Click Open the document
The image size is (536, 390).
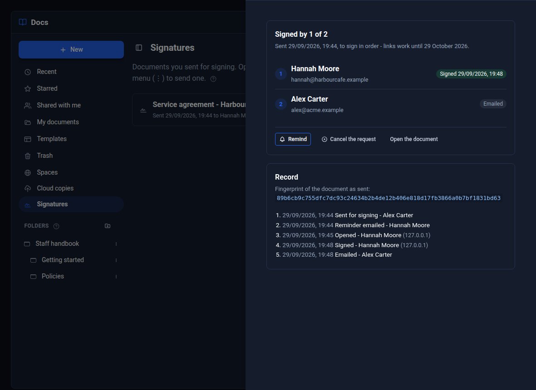coord(413,139)
